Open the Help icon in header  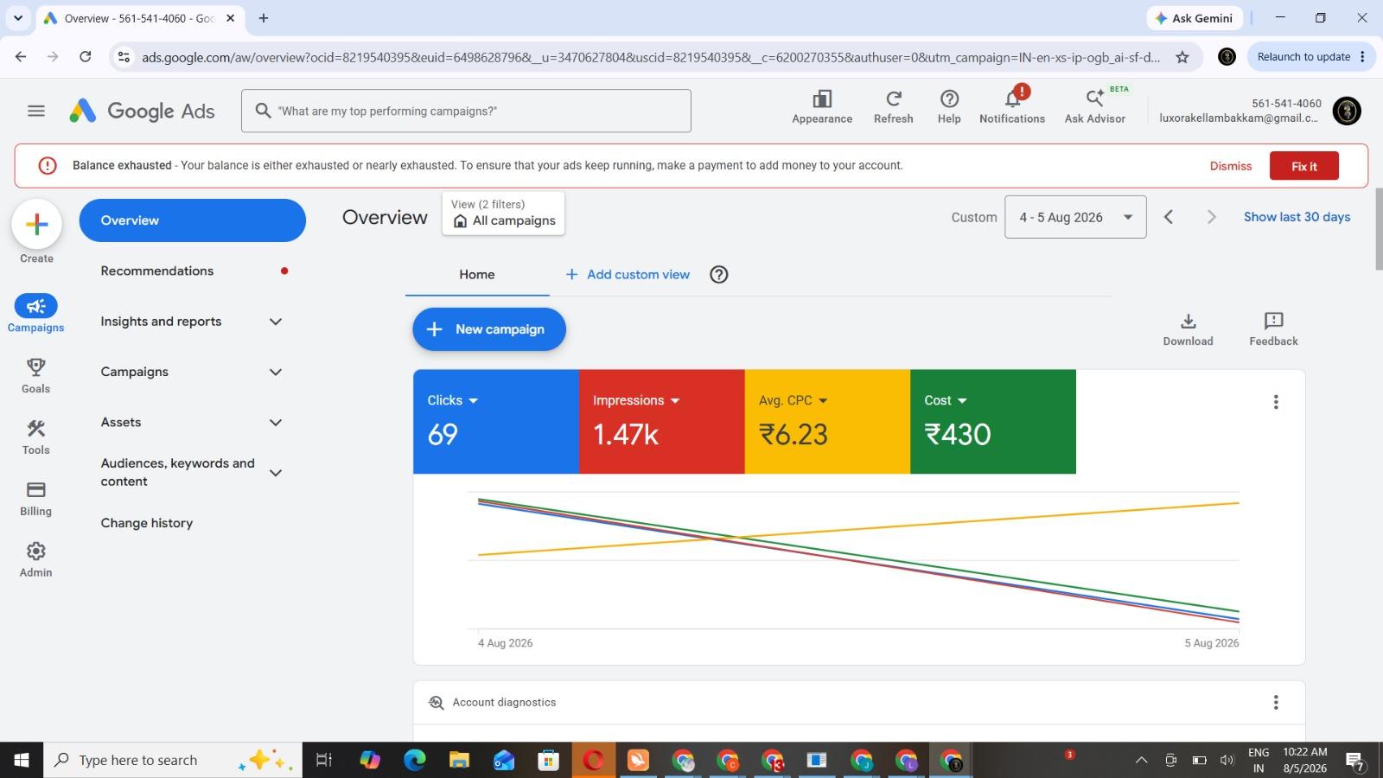(949, 107)
